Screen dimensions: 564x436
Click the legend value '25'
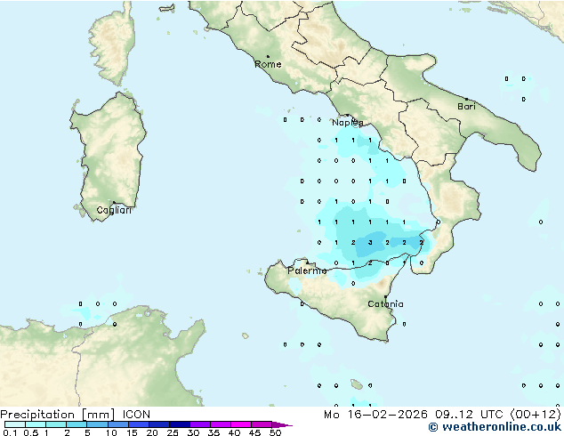[173, 432]
